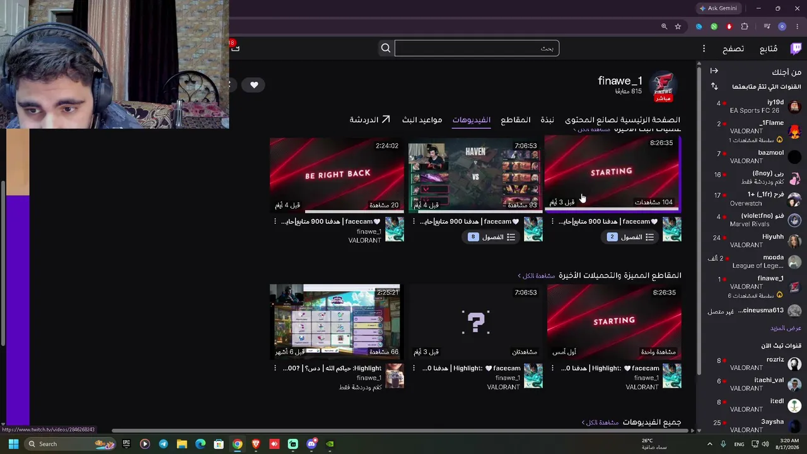
Task: Switch to the نبذة tab
Action: tap(547, 120)
